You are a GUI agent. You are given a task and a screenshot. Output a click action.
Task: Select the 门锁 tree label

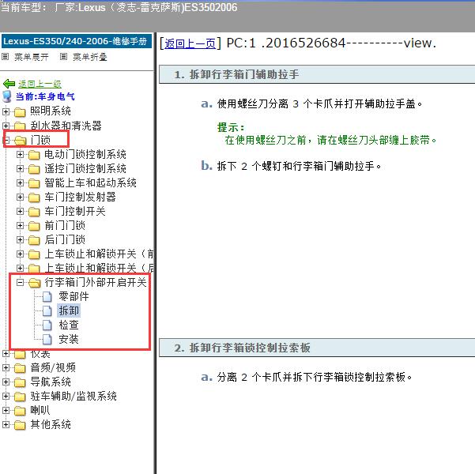[40, 141]
